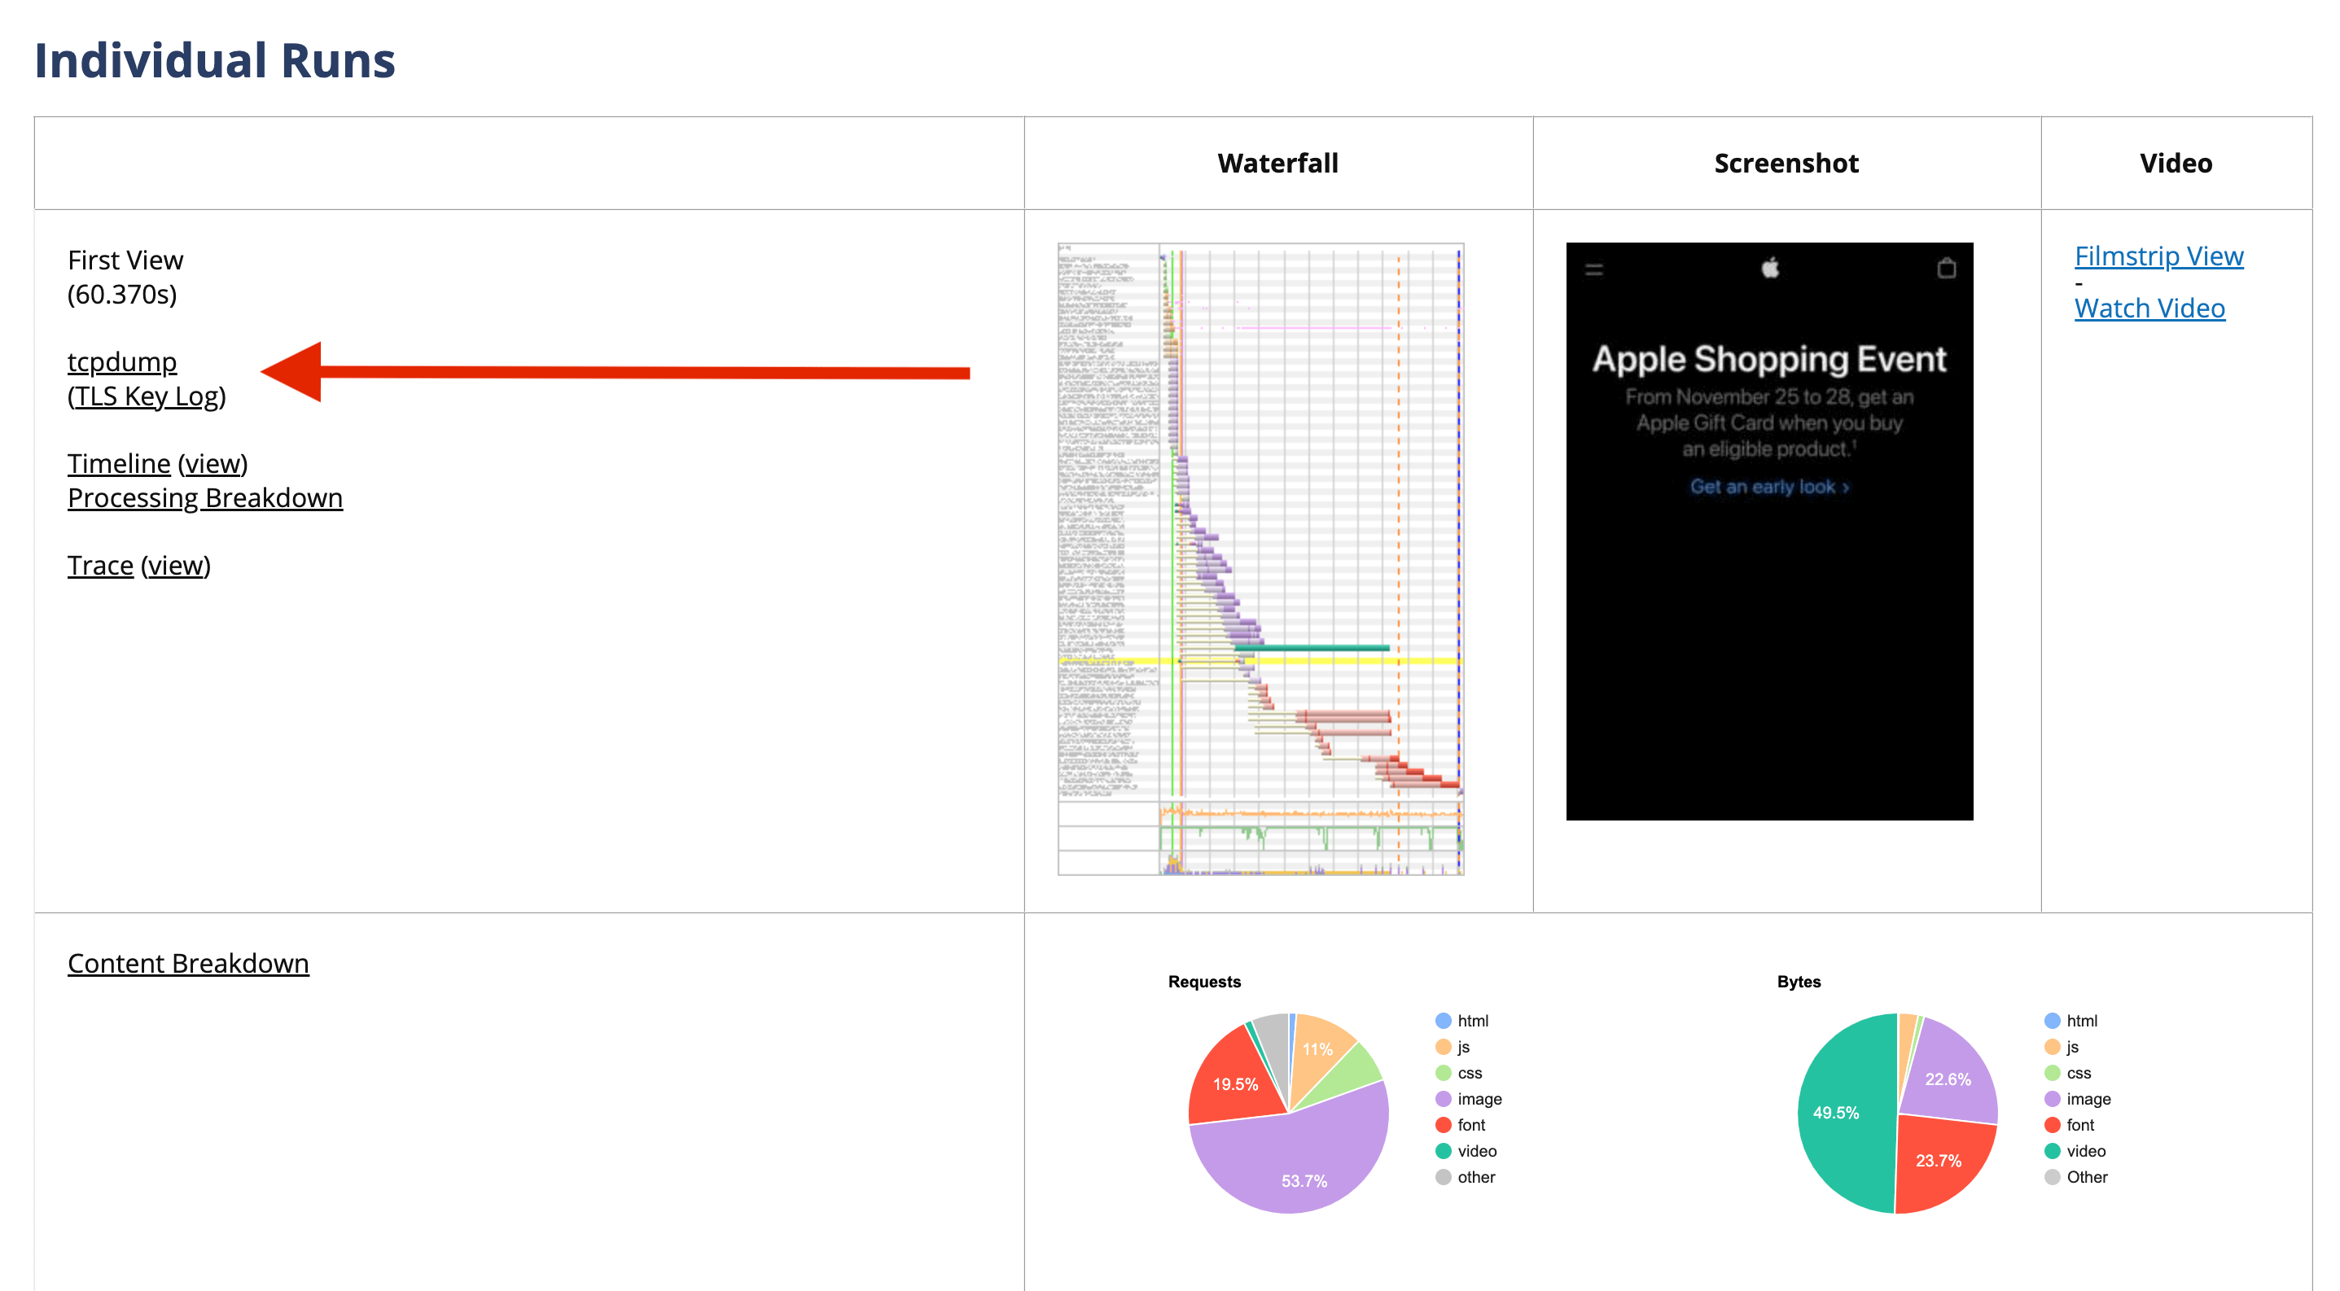Open the view link next to Timeline
Image resolution: width=2340 pixels, height=1291 pixels.
[x=213, y=463]
